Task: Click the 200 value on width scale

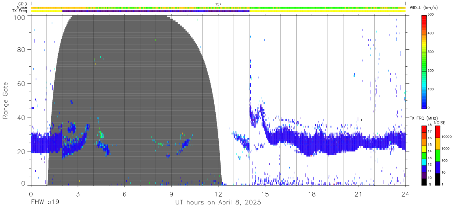Action: coord(431,70)
